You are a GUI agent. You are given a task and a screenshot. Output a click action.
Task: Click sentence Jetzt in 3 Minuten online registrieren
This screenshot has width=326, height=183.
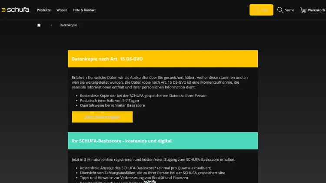153,159
